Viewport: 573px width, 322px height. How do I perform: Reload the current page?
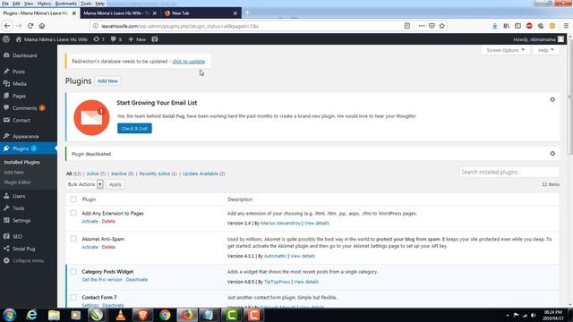point(30,26)
